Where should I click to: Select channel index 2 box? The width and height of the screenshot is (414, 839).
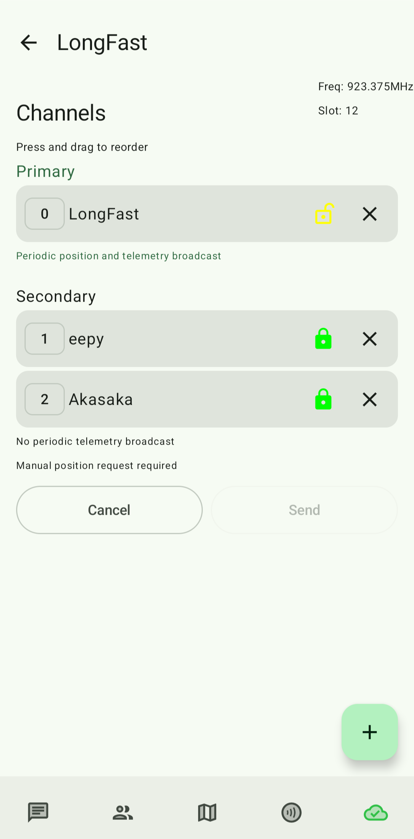pos(44,399)
